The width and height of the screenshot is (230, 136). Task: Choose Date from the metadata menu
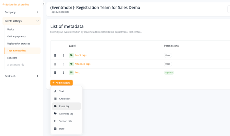[x=66, y=128]
